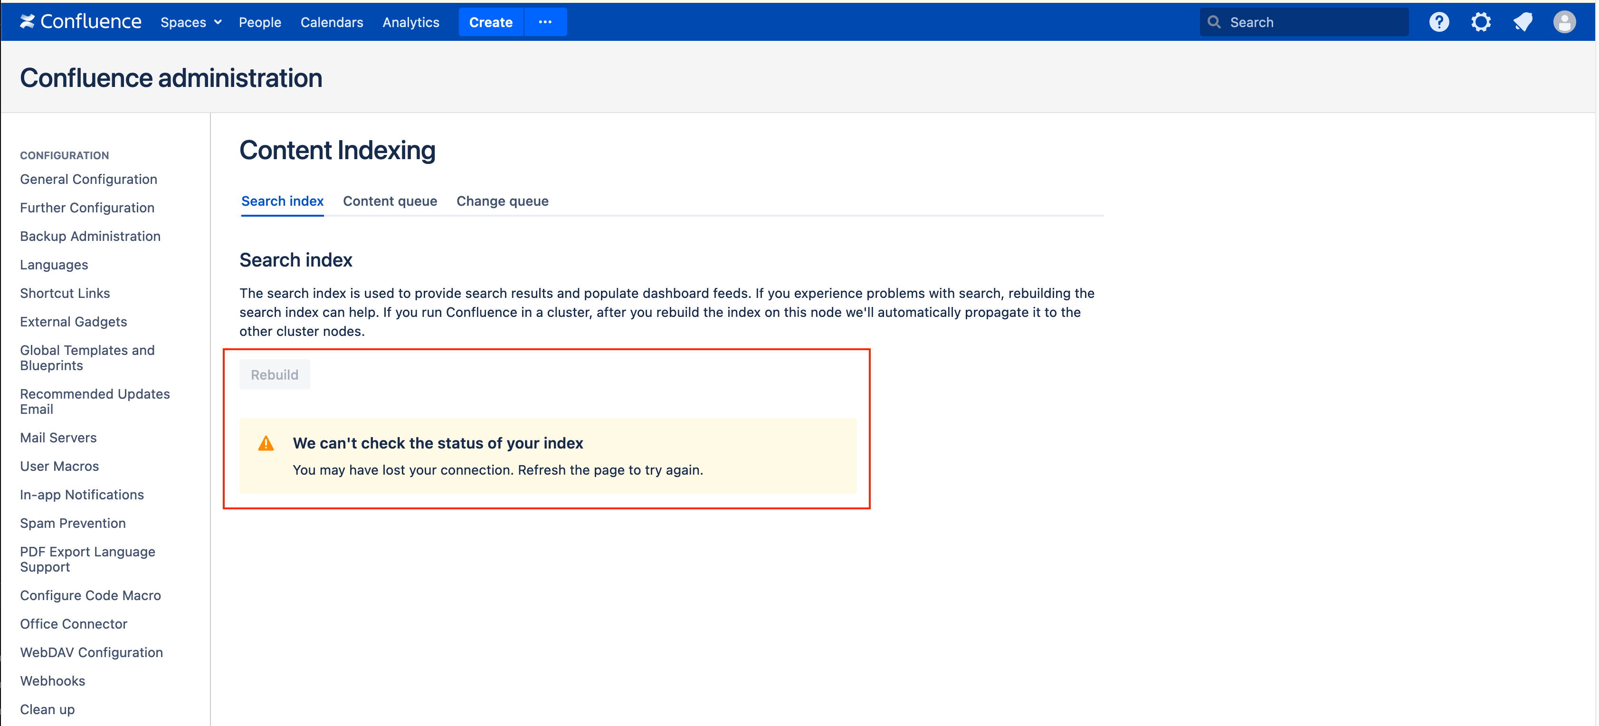Click the search magnifier icon

pyautogui.click(x=1214, y=22)
